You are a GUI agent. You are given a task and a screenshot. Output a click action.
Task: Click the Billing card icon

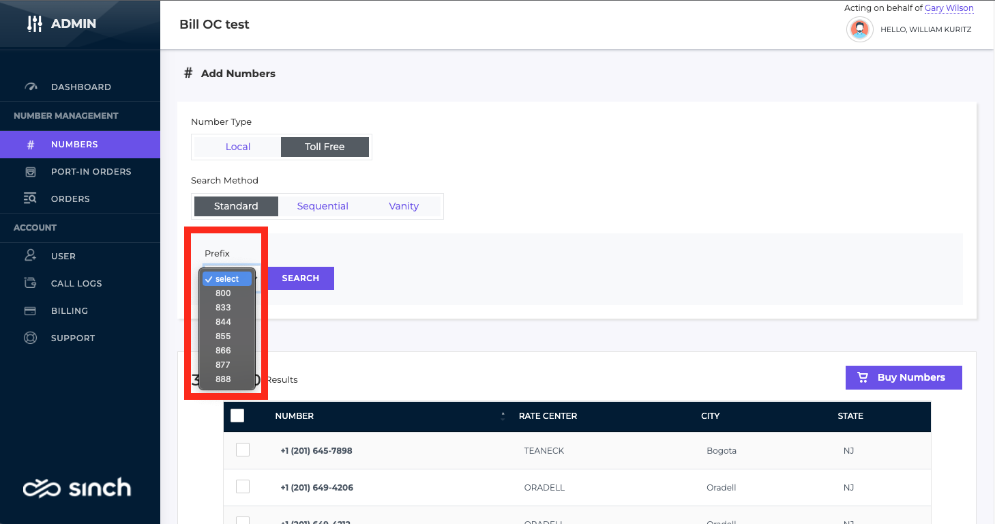click(x=31, y=310)
